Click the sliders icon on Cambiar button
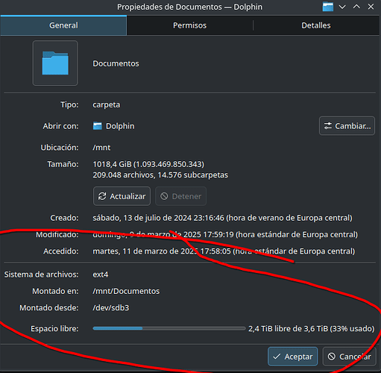 (328, 126)
